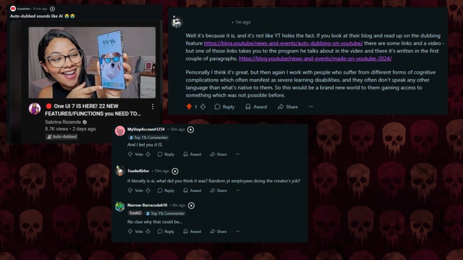The image size is (463, 260).
Task: Reply to the top comment
Action: click(224, 107)
